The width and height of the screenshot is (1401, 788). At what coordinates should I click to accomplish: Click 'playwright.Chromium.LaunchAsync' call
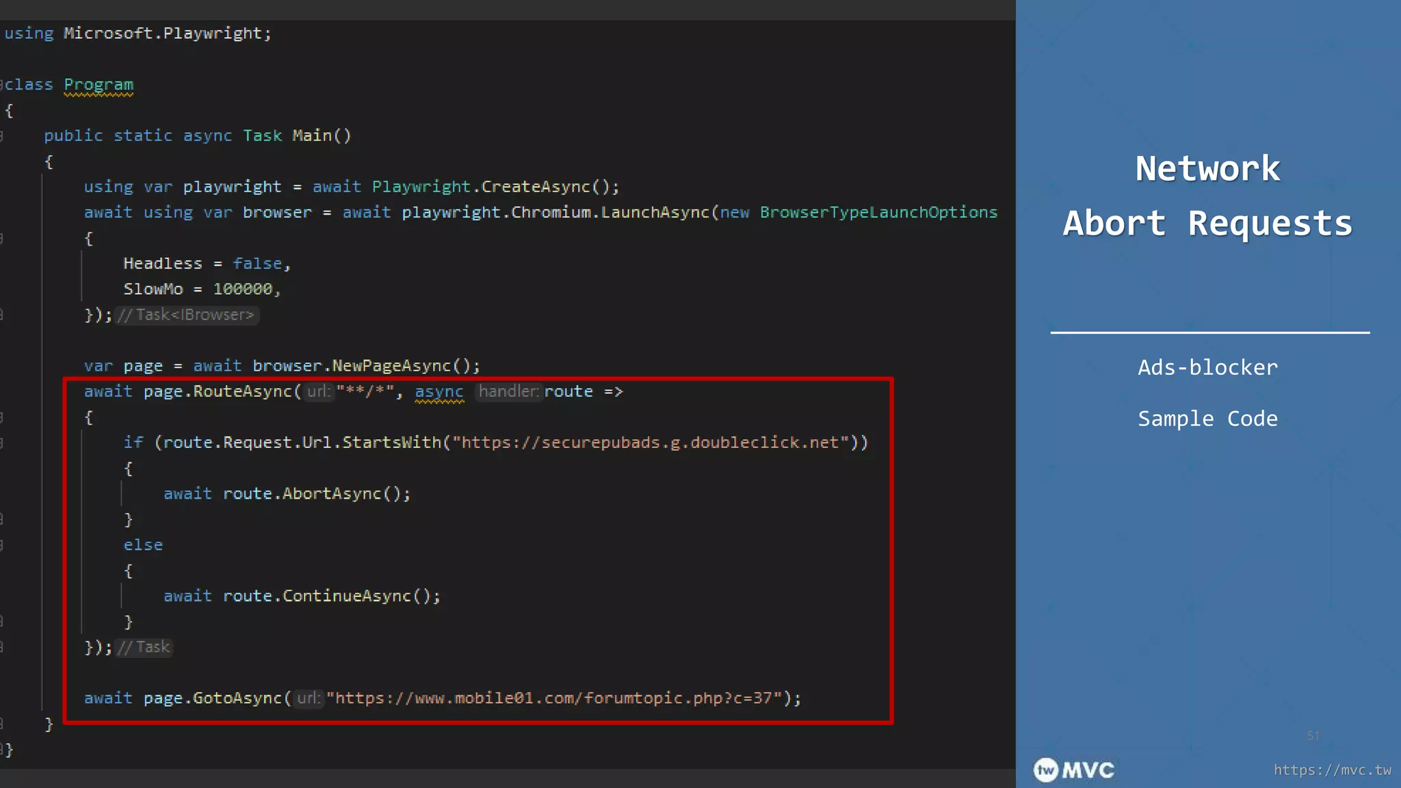pyautogui.click(x=555, y=212)
